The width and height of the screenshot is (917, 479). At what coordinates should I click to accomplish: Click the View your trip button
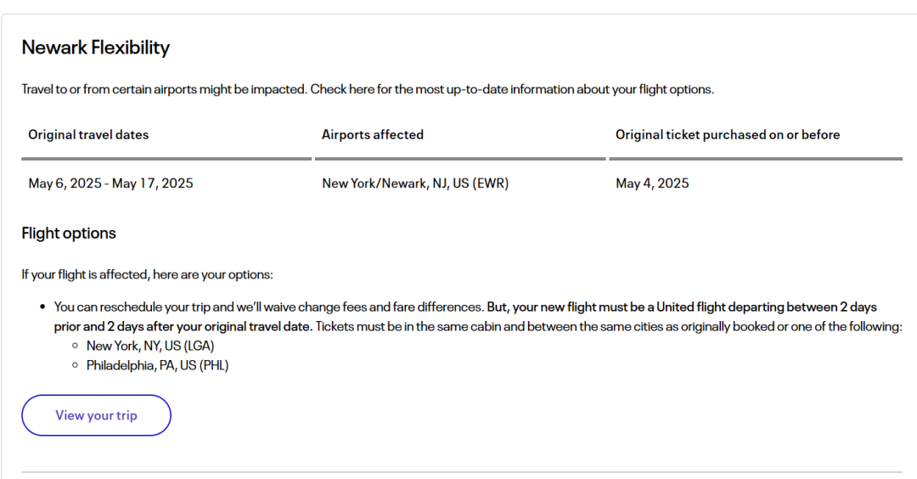(96, 415)
